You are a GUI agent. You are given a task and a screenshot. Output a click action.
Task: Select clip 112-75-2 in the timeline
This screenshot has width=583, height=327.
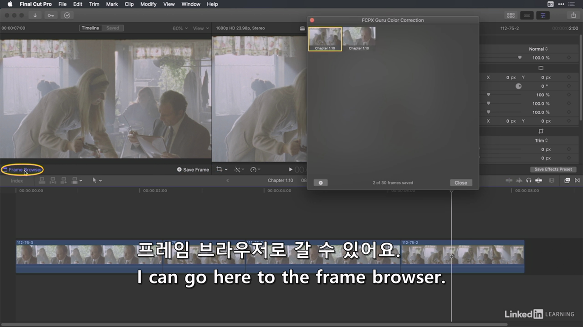[x=462, y=257]
